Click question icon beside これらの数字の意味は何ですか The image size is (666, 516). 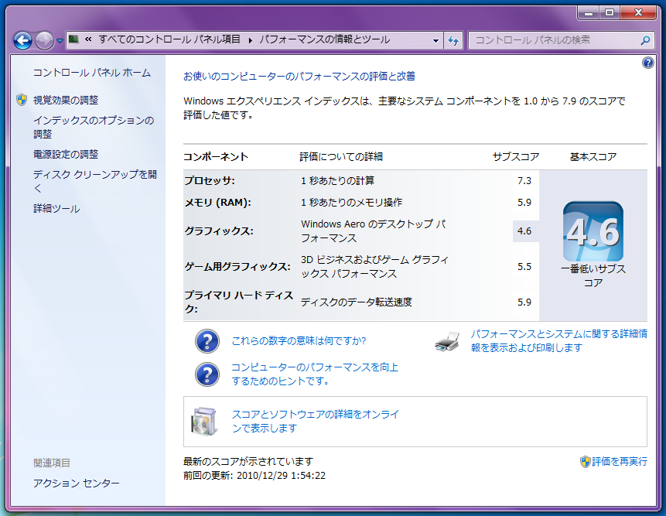coord(207,341)
